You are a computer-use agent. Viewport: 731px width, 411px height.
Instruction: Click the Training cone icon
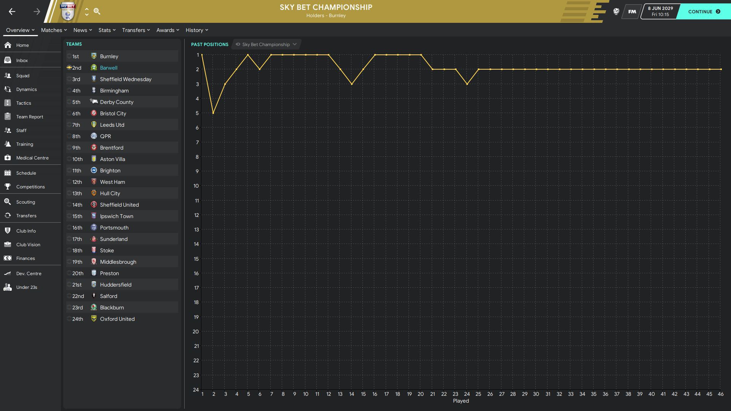coord(8,144)
